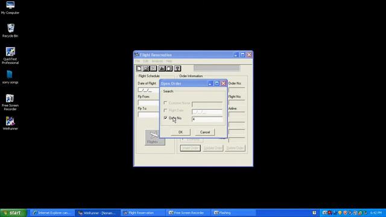Image resolution: width=386 pixels, height=217 pixels.
Task: Cancel the Open Order dialog
Action: (205, 132)
